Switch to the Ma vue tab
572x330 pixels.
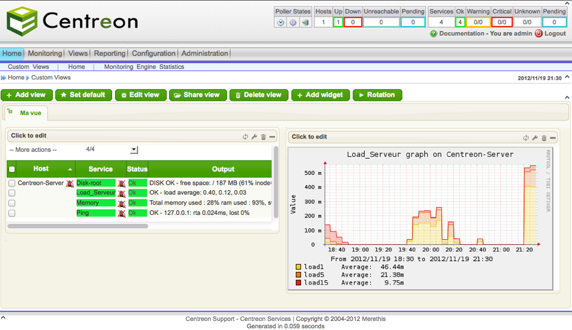30,113
